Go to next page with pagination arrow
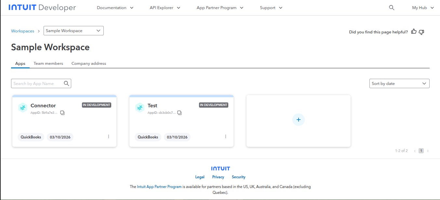The image size is (440, 200). pyautogui.click(x=428, y=151)
